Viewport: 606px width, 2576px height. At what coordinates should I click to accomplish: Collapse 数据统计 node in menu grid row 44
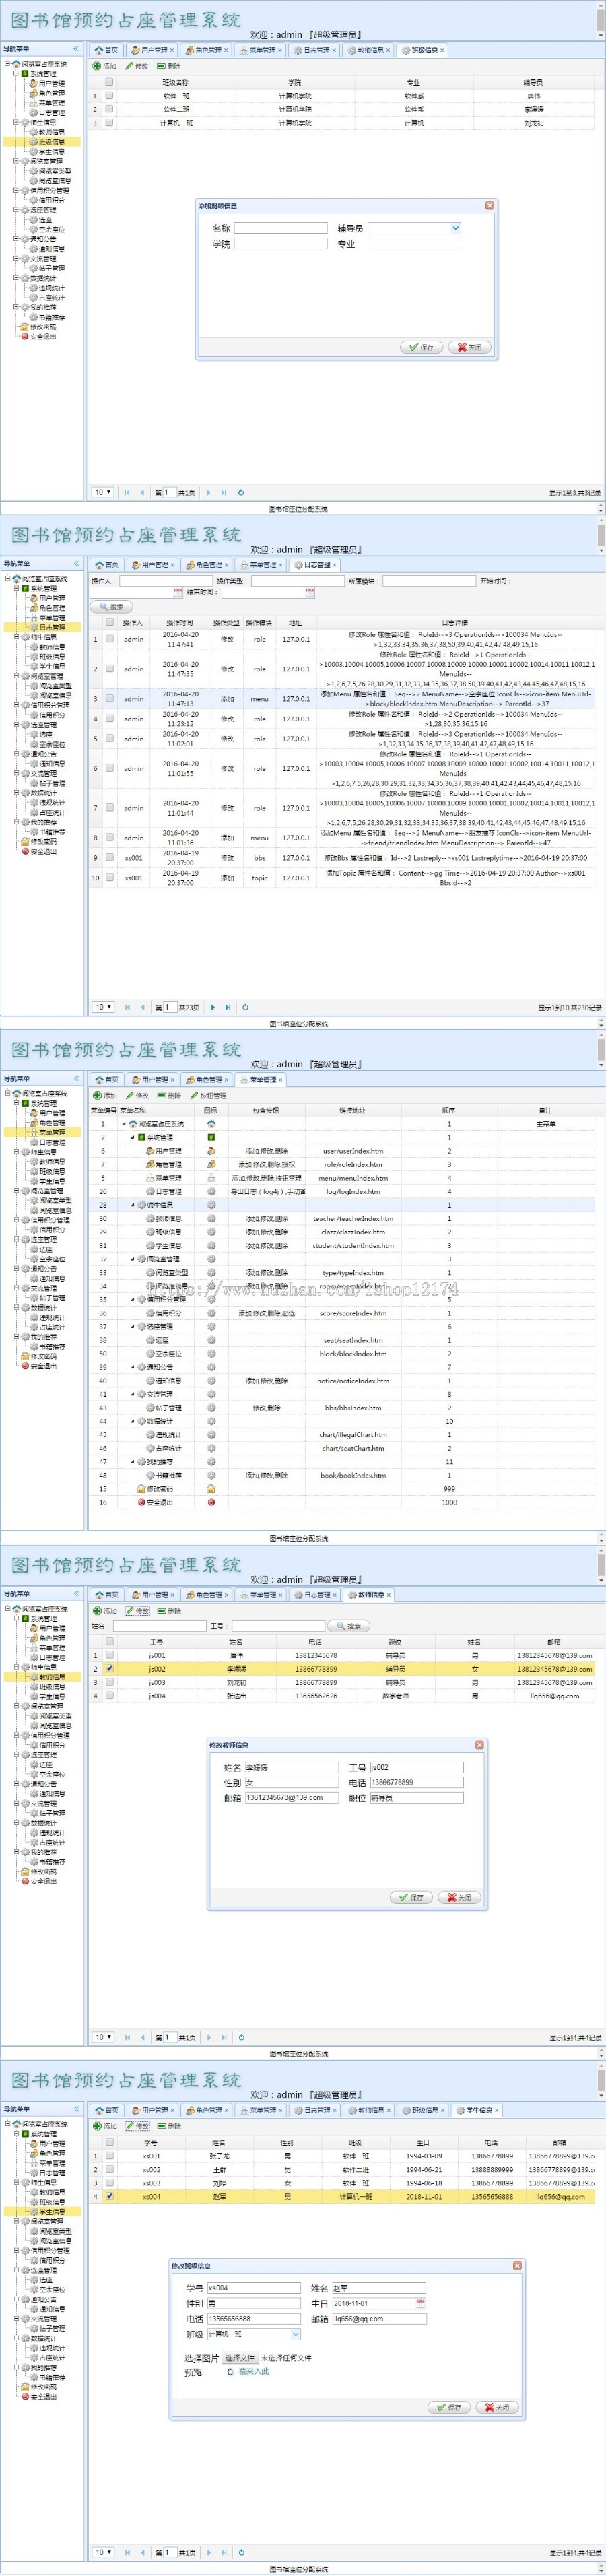pos(133,1421)
